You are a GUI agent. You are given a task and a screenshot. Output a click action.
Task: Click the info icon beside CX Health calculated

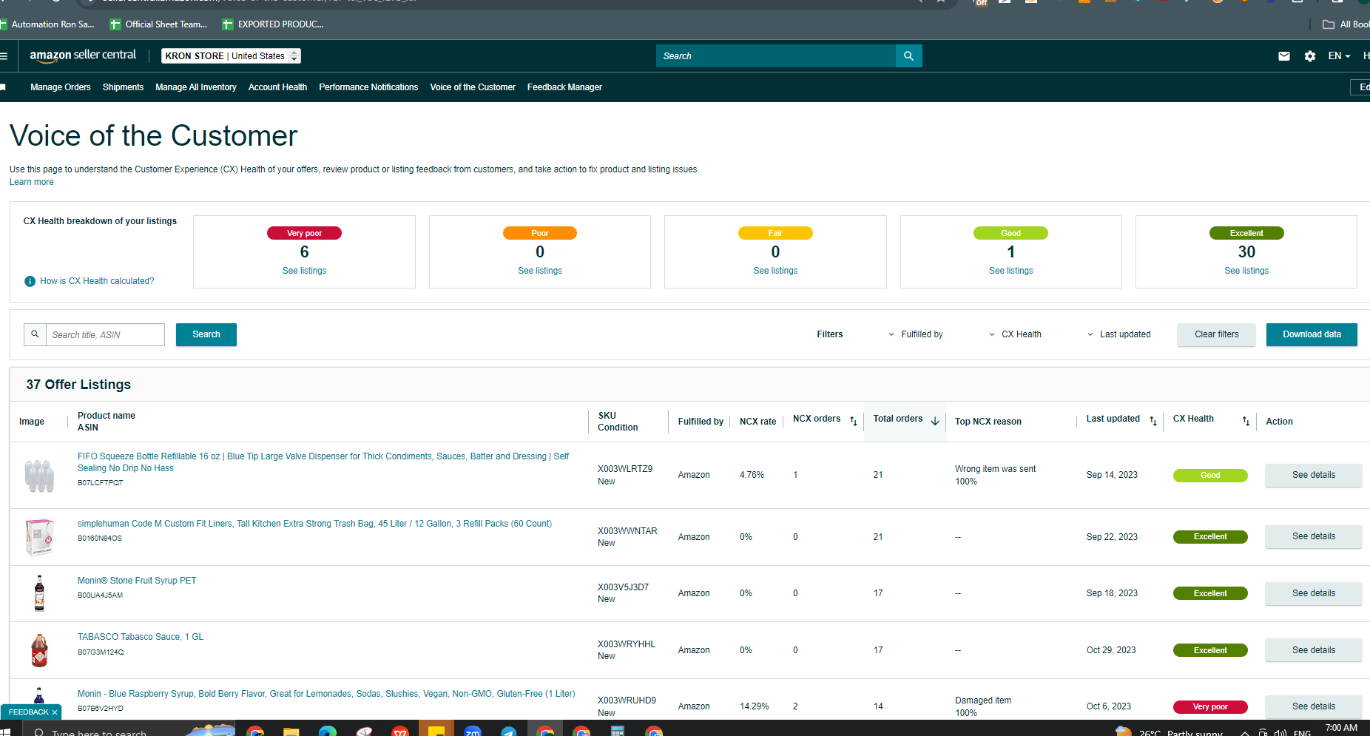30,281
